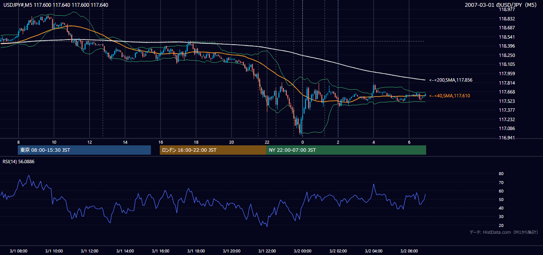Click the 117.814 price axis label
The image size is (543, 255).
click(507, 83)
